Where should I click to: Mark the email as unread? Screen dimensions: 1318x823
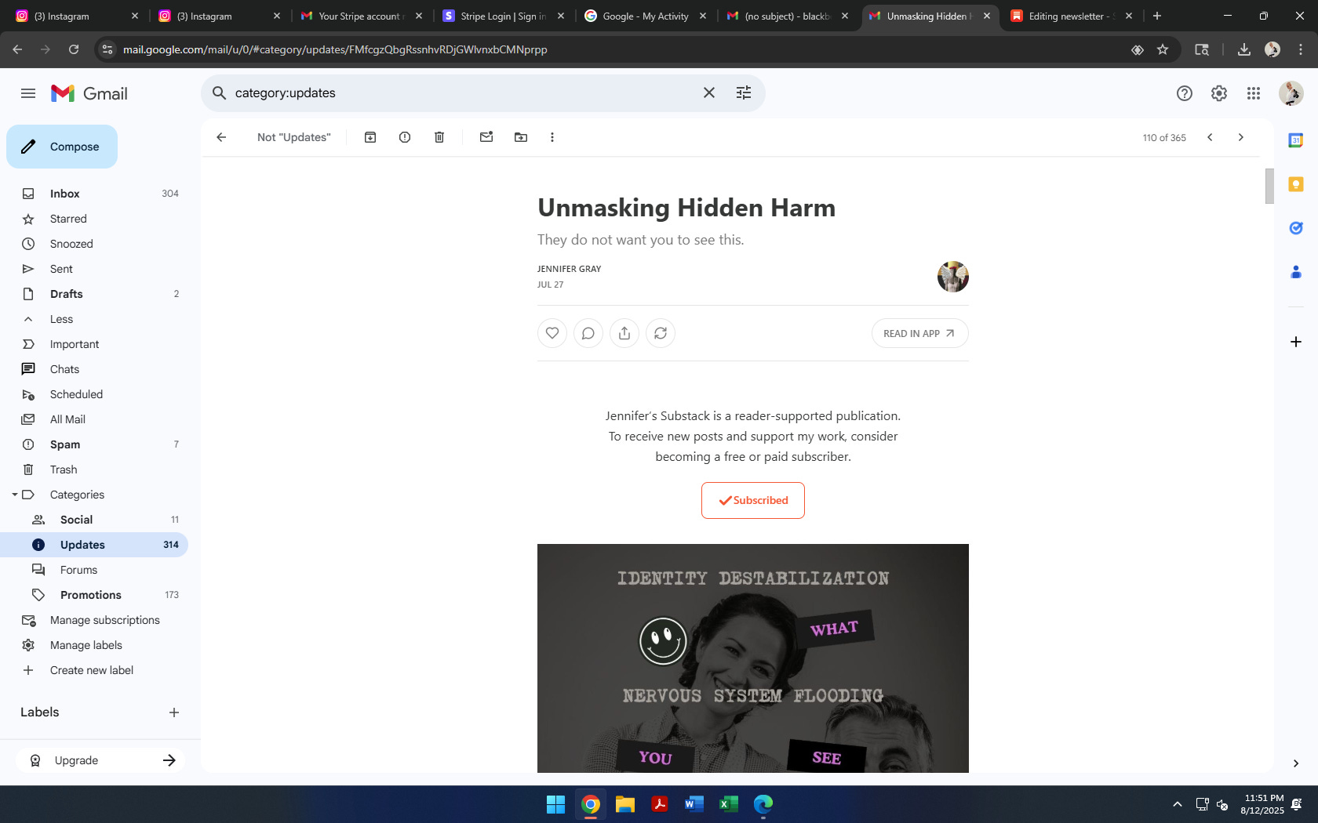pyautogui.click(x=486, y=137)
